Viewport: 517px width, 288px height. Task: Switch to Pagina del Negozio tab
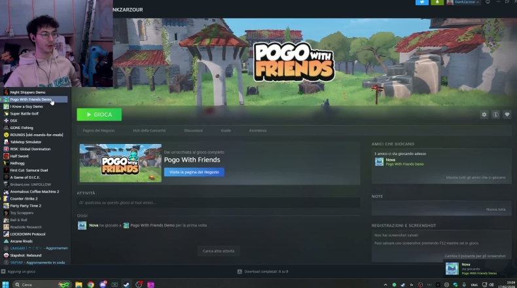(x=98, y=130)
